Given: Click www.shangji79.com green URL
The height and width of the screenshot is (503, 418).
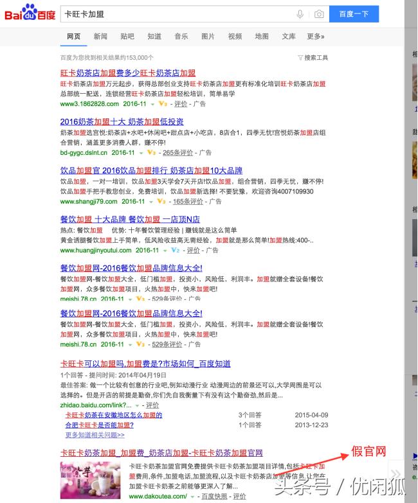Looking at the screenshot, I should [89, 202].
